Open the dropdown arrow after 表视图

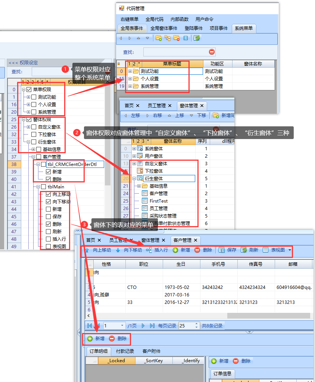point(290,250)
